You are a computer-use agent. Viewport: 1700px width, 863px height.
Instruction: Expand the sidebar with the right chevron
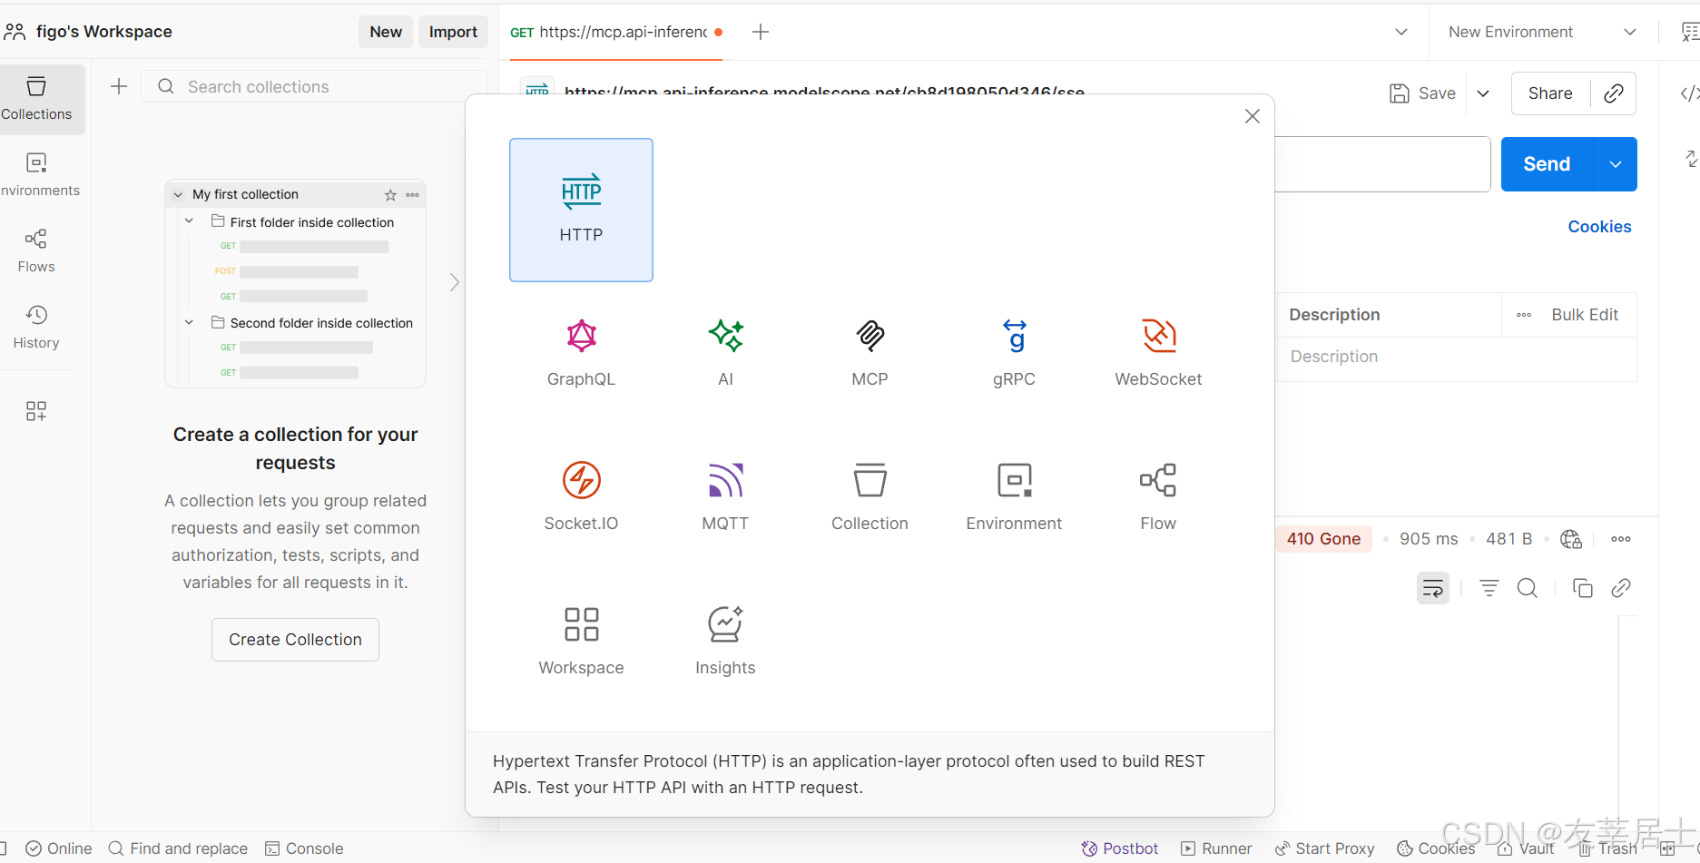pos(455,282)
